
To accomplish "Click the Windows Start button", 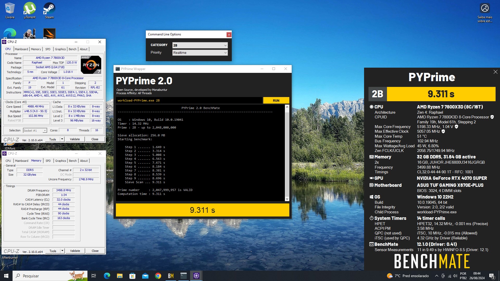I will [x=6, y=276].
